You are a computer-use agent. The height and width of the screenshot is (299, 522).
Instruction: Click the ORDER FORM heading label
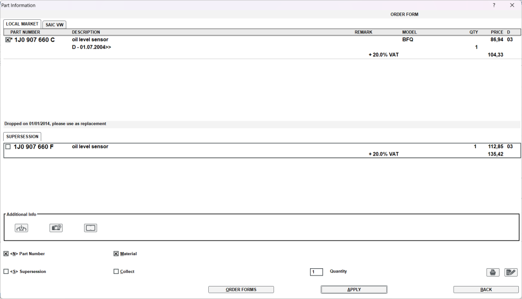pyautogui.click(x=405, y=14)
